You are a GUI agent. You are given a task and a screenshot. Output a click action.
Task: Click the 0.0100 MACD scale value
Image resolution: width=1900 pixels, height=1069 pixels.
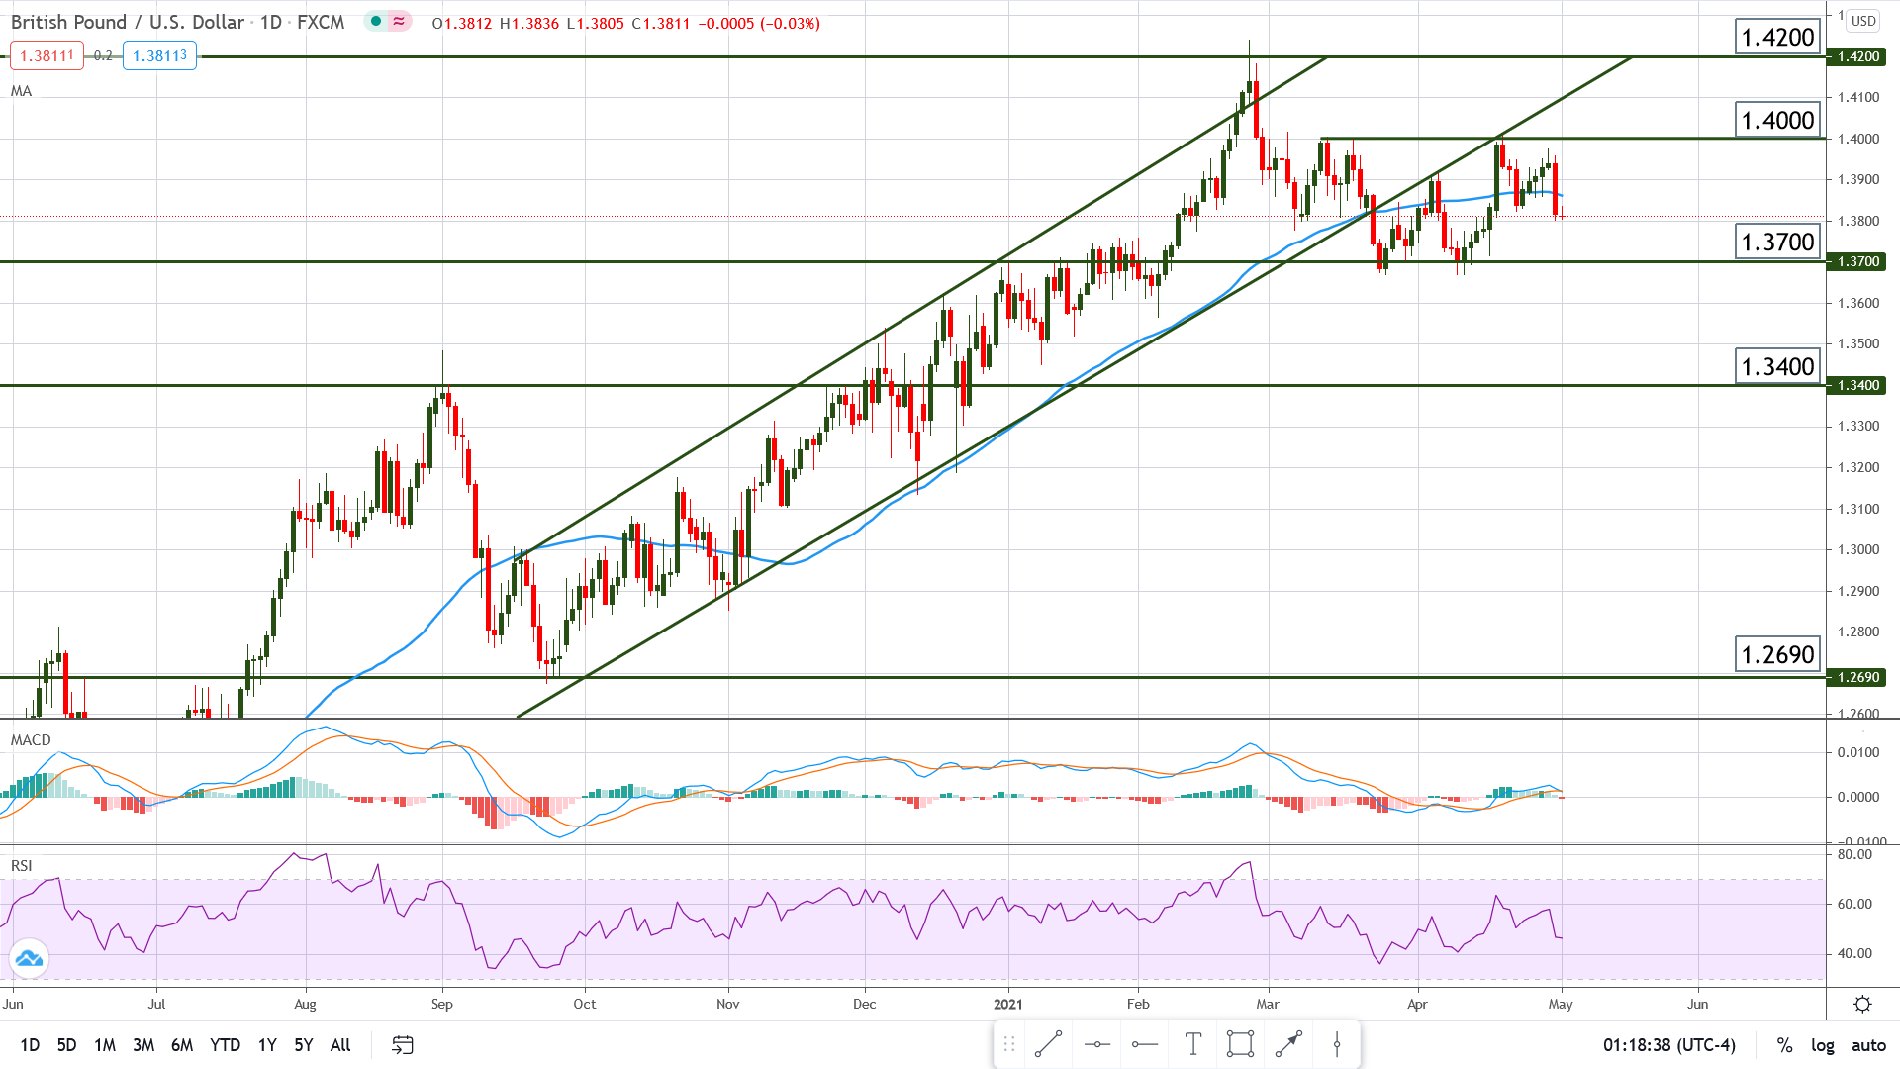[1858, 752]
